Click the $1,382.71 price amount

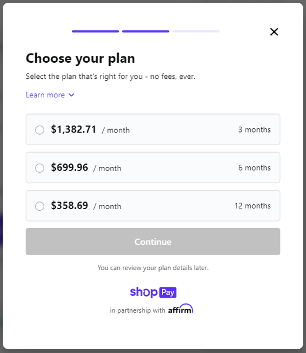tap(73, 130)
